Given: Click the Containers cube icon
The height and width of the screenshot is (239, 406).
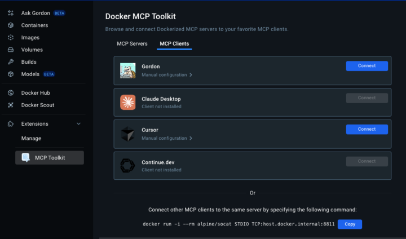Looking at the screenshot, I should [x=11, y=25].
